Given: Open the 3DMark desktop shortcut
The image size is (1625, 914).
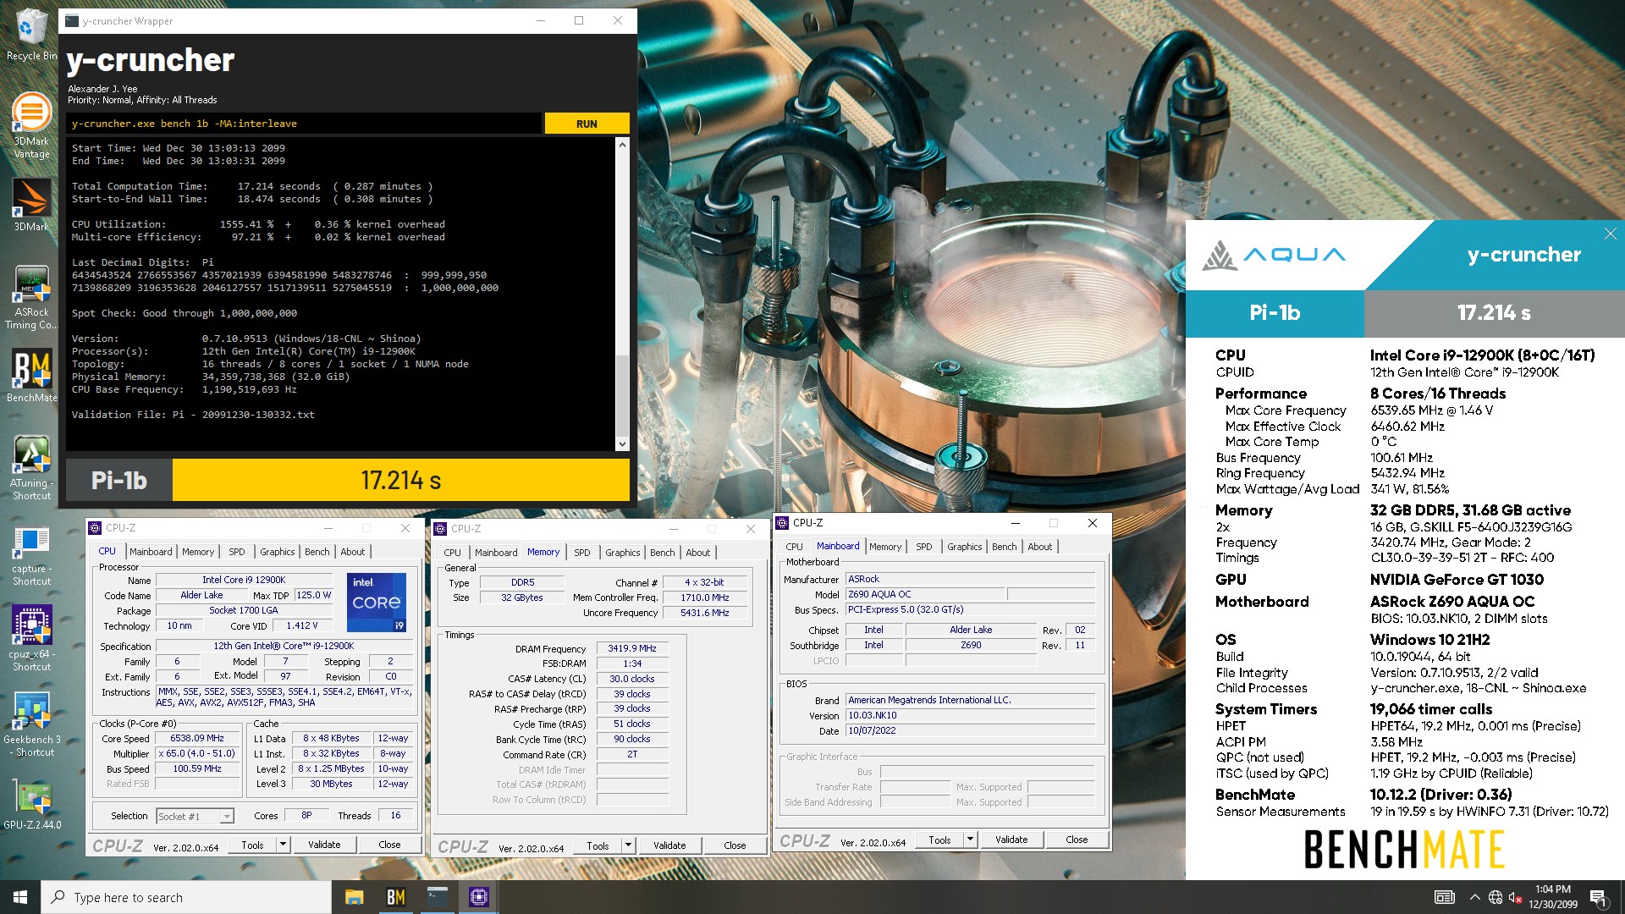Looking at the screenshot, I should pos(31,204).
